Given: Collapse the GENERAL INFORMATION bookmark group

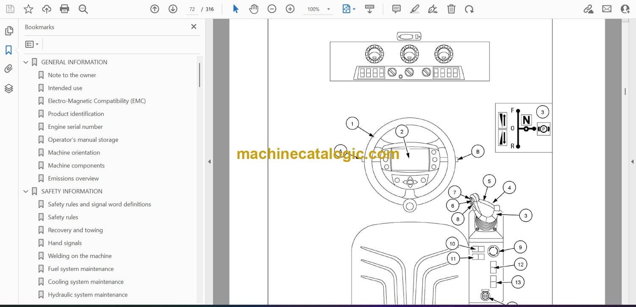Looking at the screenshot, I should point(26,62).
